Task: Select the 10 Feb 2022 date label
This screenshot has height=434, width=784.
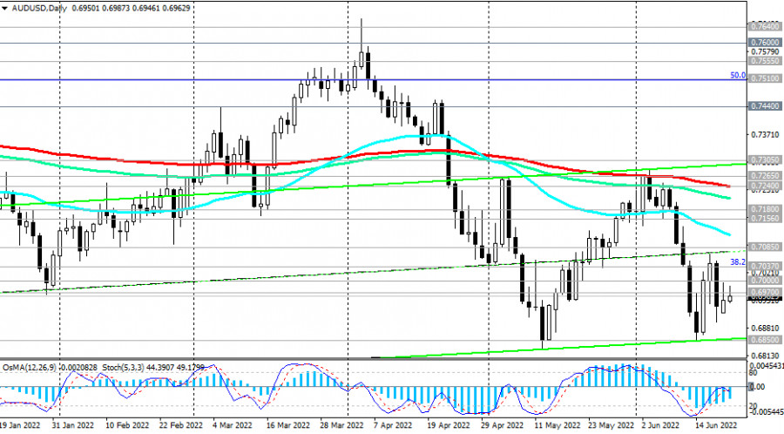Action: pos(127,425)
